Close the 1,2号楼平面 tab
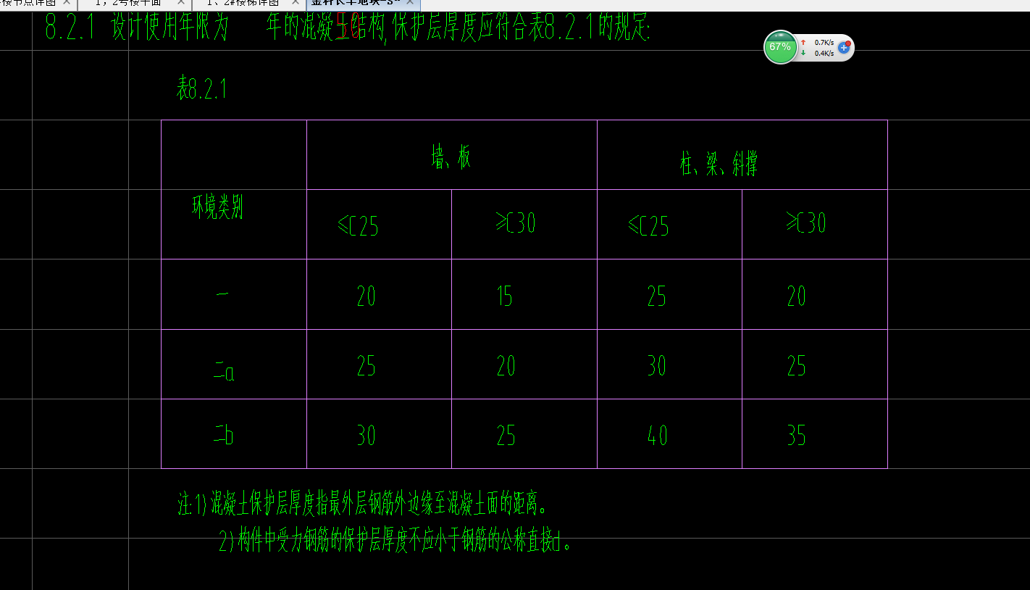The width and height of the screenshot is (1030, 590). click(x=180, y=3)
